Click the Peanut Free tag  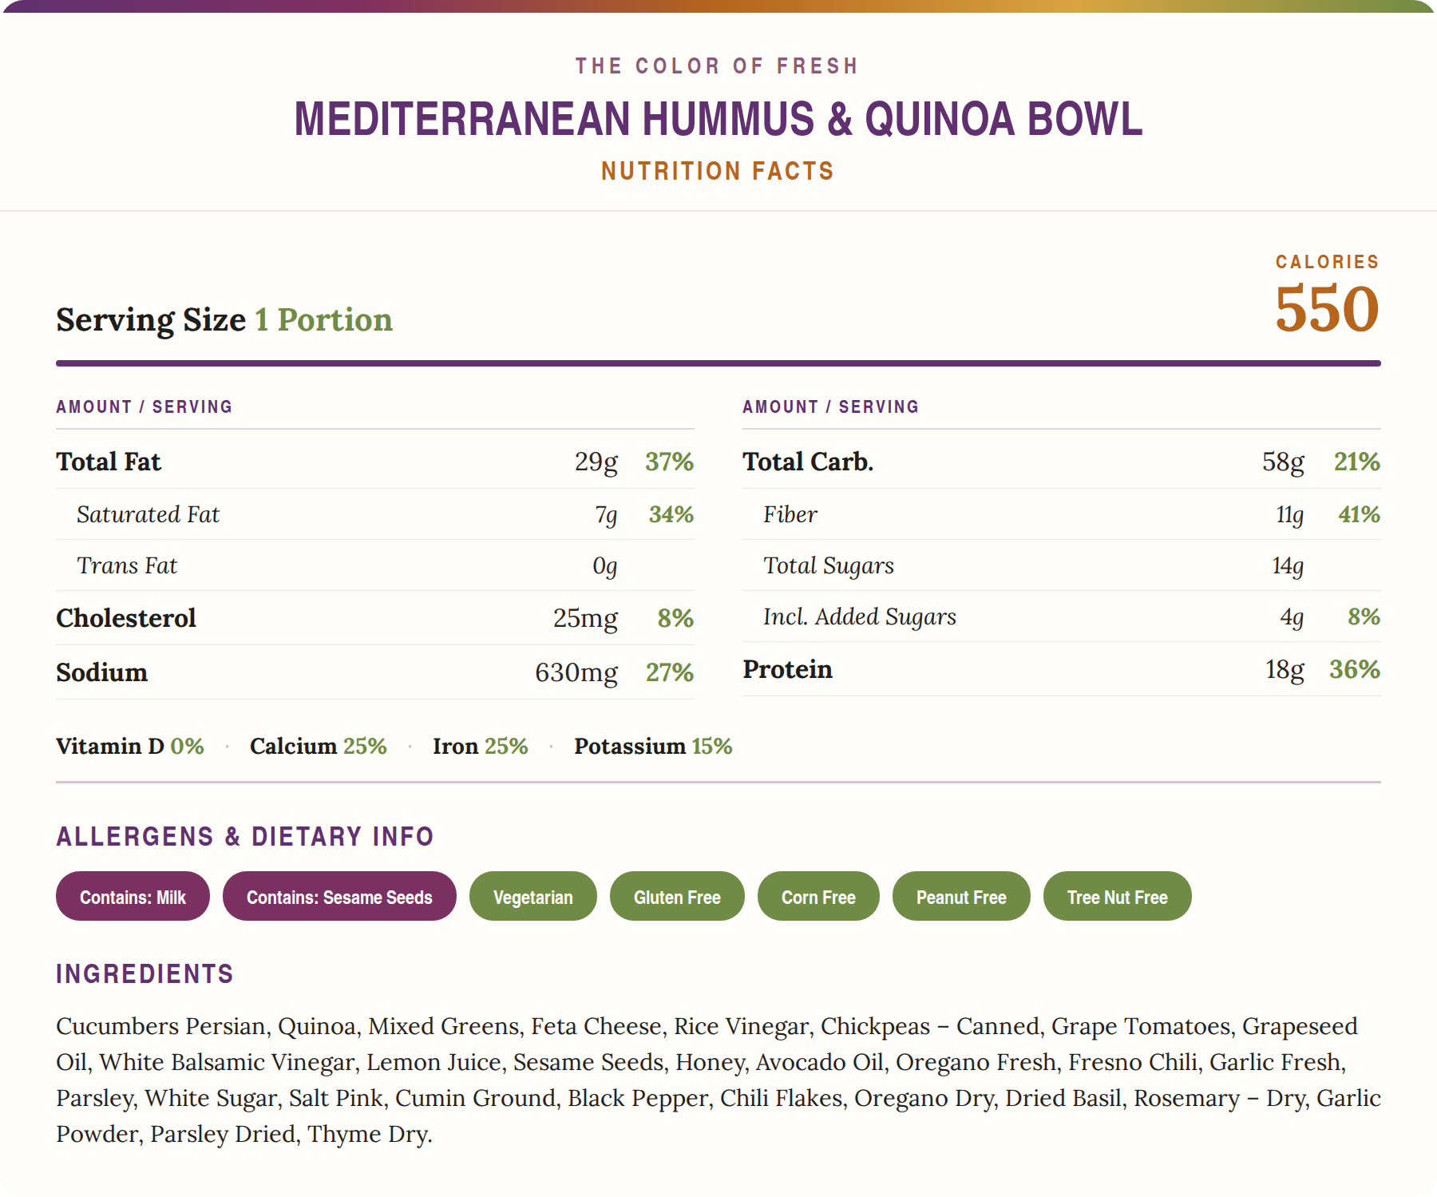coord(961,896)
